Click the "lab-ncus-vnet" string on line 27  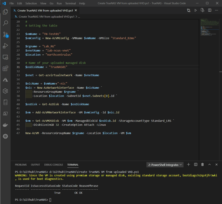(x=58, y=50)
